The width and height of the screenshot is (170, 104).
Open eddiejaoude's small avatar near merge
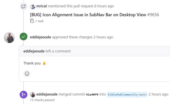pos(33,95)
